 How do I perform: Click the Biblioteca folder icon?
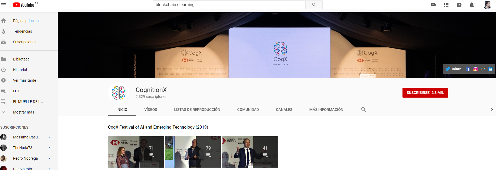[3, 59]
